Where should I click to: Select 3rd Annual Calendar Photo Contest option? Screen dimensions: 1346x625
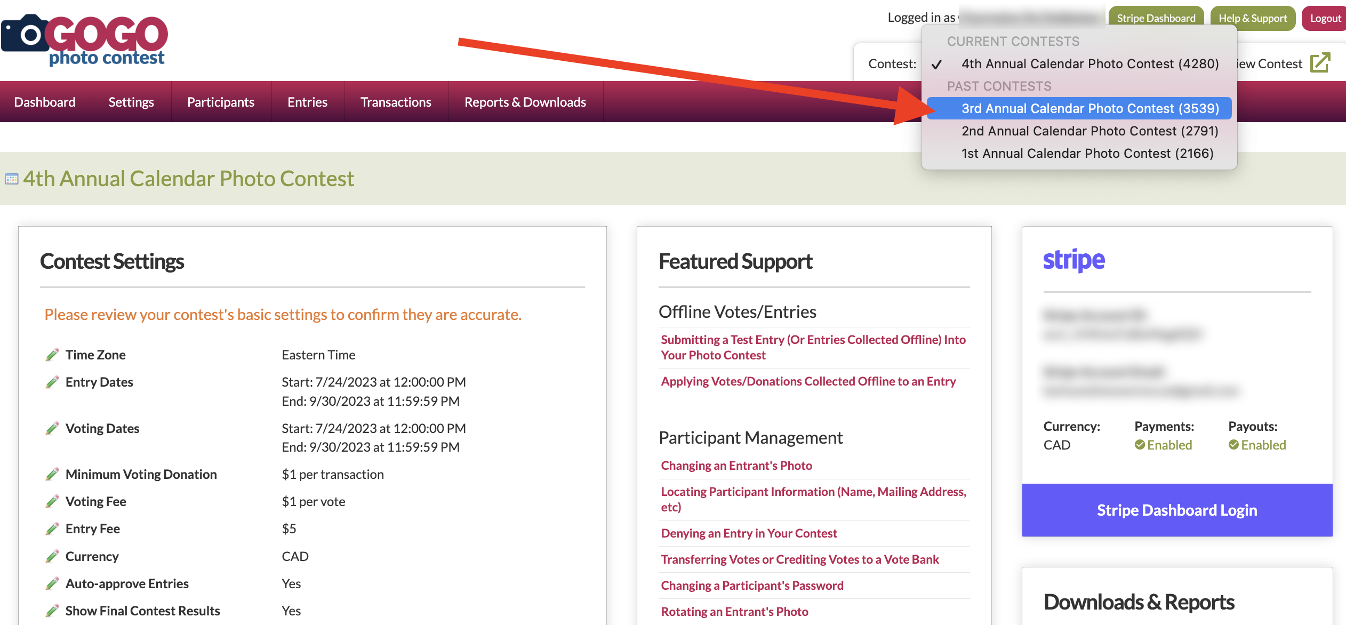[1089, 108]
